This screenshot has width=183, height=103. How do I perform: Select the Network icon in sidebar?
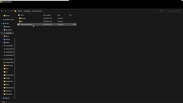tap(4, 98)
